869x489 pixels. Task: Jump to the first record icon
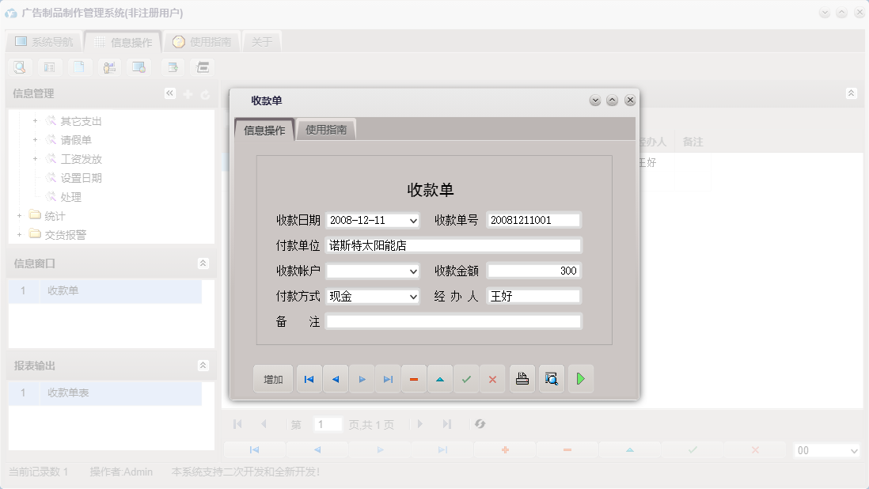309,378
